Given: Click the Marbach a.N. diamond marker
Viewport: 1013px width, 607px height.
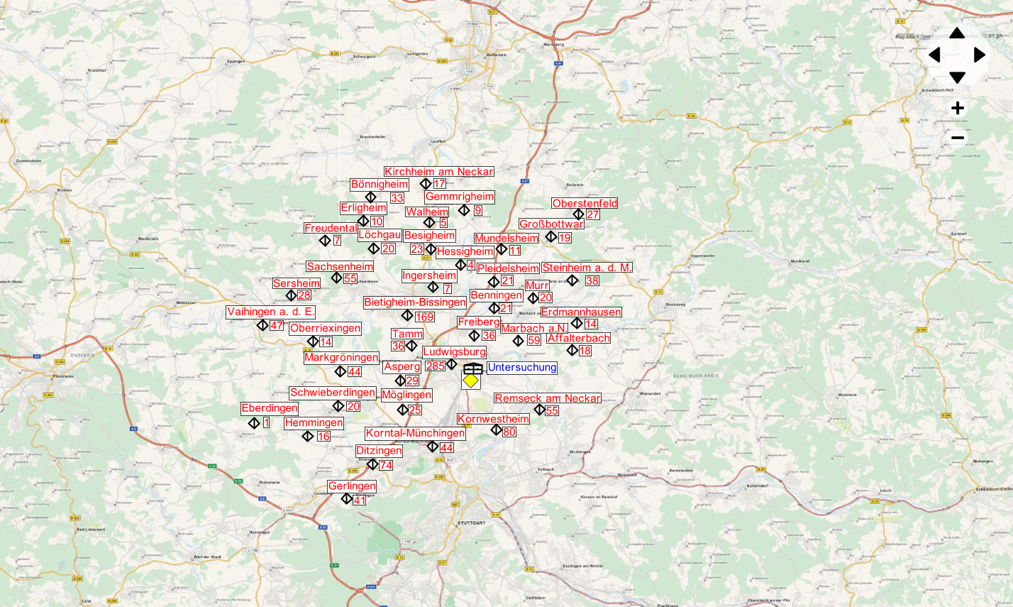Looking at the screenshot, I should coord(518,340).
